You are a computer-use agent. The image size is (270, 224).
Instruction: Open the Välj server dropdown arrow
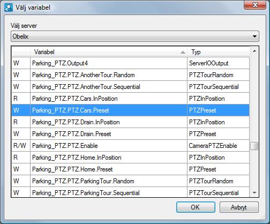tap(254, 36)
